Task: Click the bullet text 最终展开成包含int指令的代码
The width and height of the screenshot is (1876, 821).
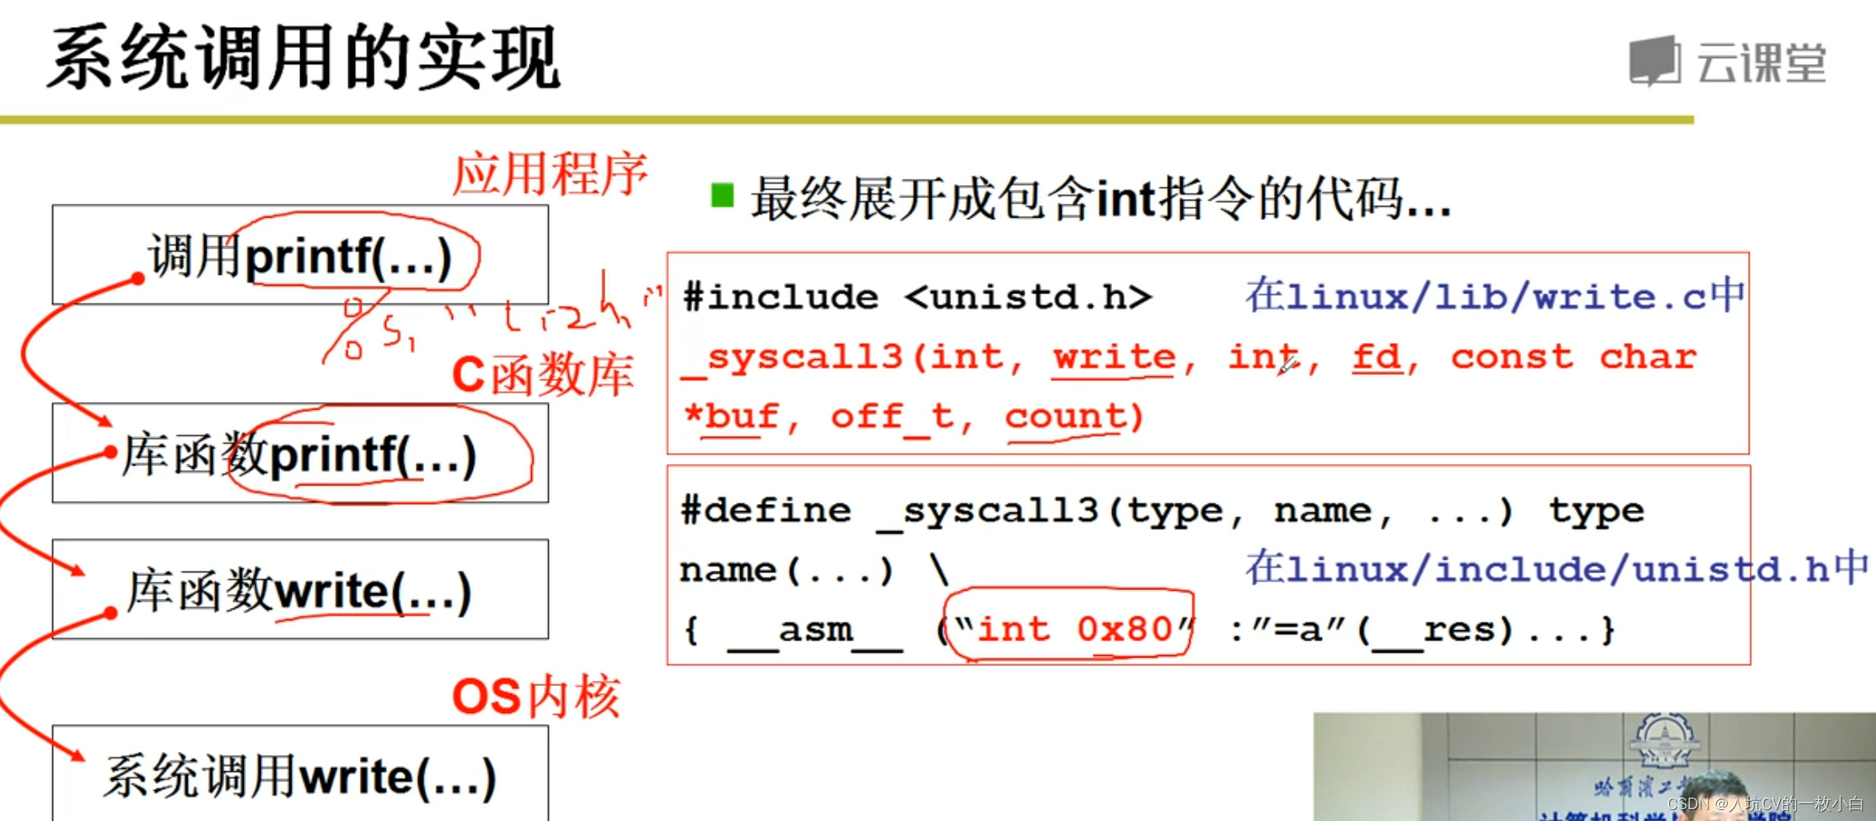Action: click(x=1100, y=199)
